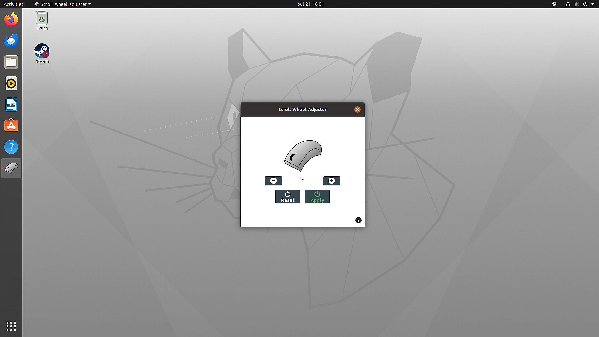Open LibreOffice Writer from the dock
599x337 pixels.
11,105
